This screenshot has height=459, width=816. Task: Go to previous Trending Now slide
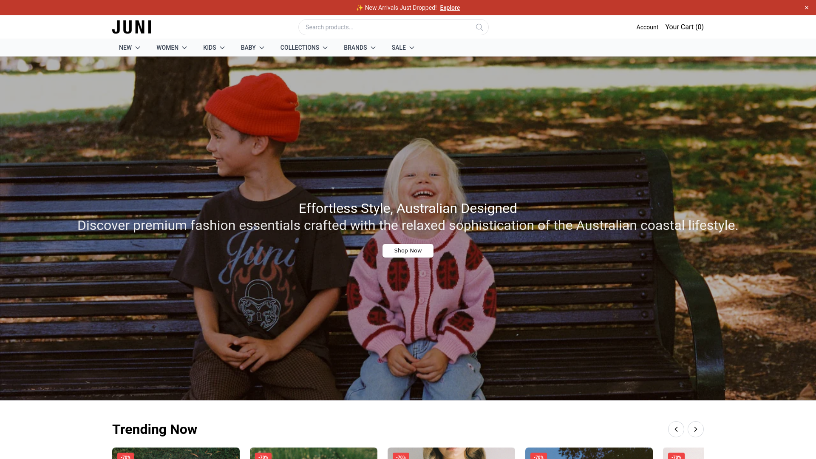[x=676, y=429]
